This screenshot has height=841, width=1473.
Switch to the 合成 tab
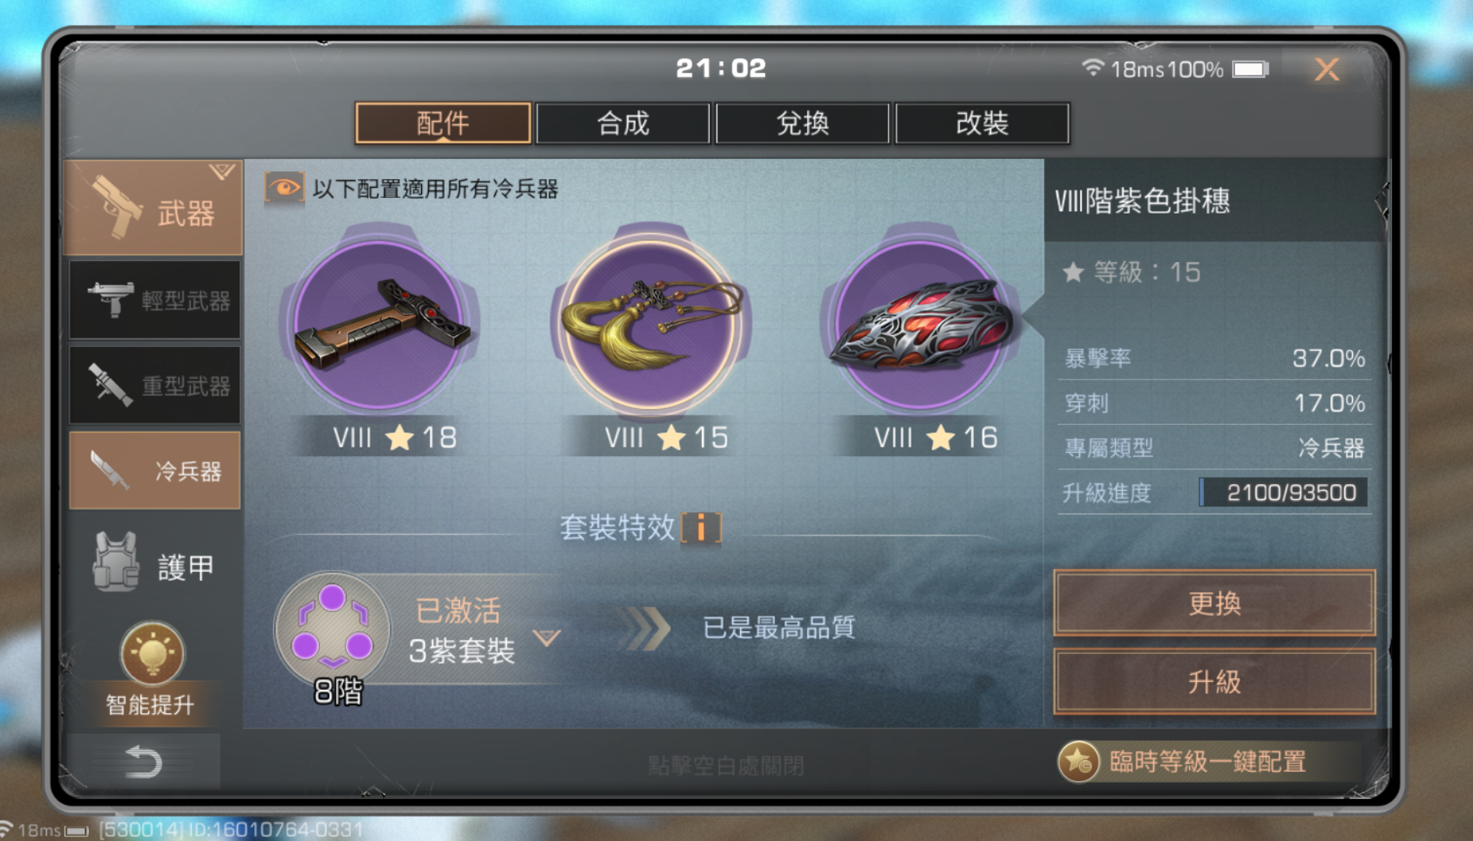tap(623, 123)
